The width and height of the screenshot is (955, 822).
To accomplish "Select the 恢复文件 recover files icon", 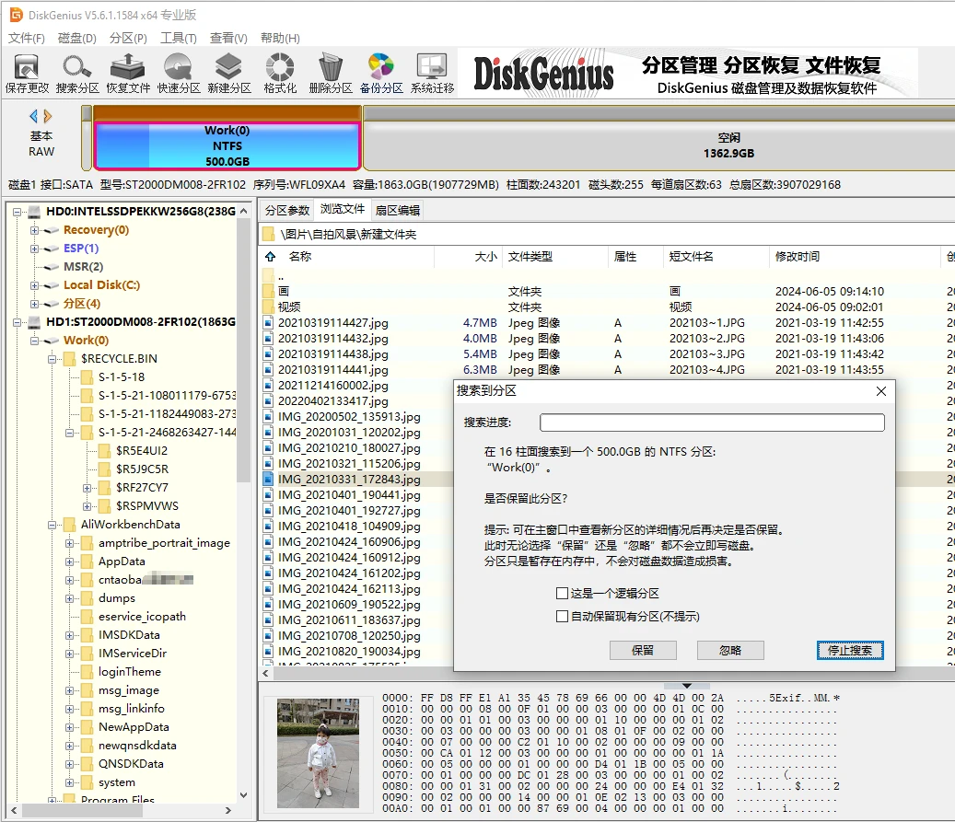I will (128, 74).
